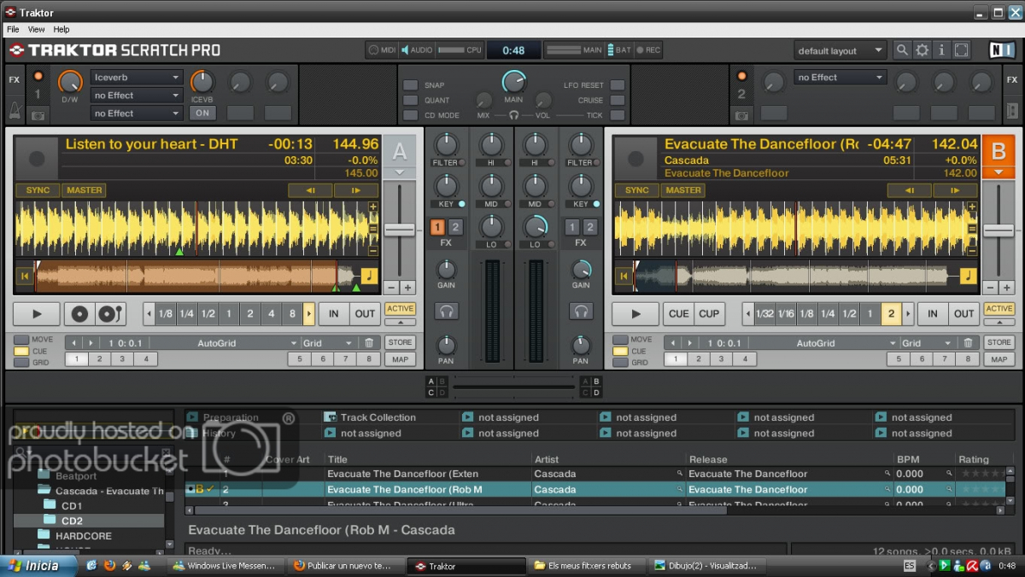Toggle MASTER on Deck B
Image resolution: width=1025 pixels, height=577 pixels.
click(x=683, y=190)
